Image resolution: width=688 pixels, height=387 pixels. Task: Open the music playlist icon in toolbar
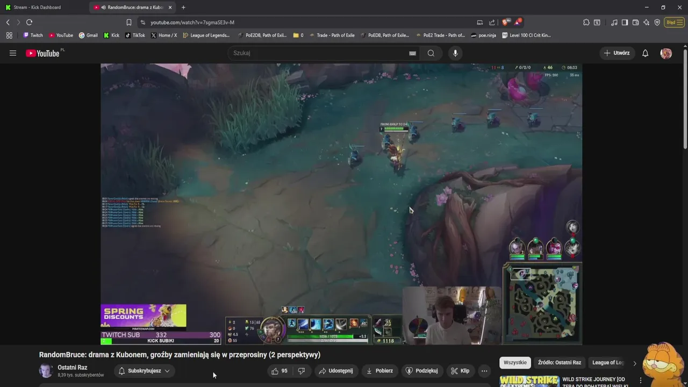614,22
